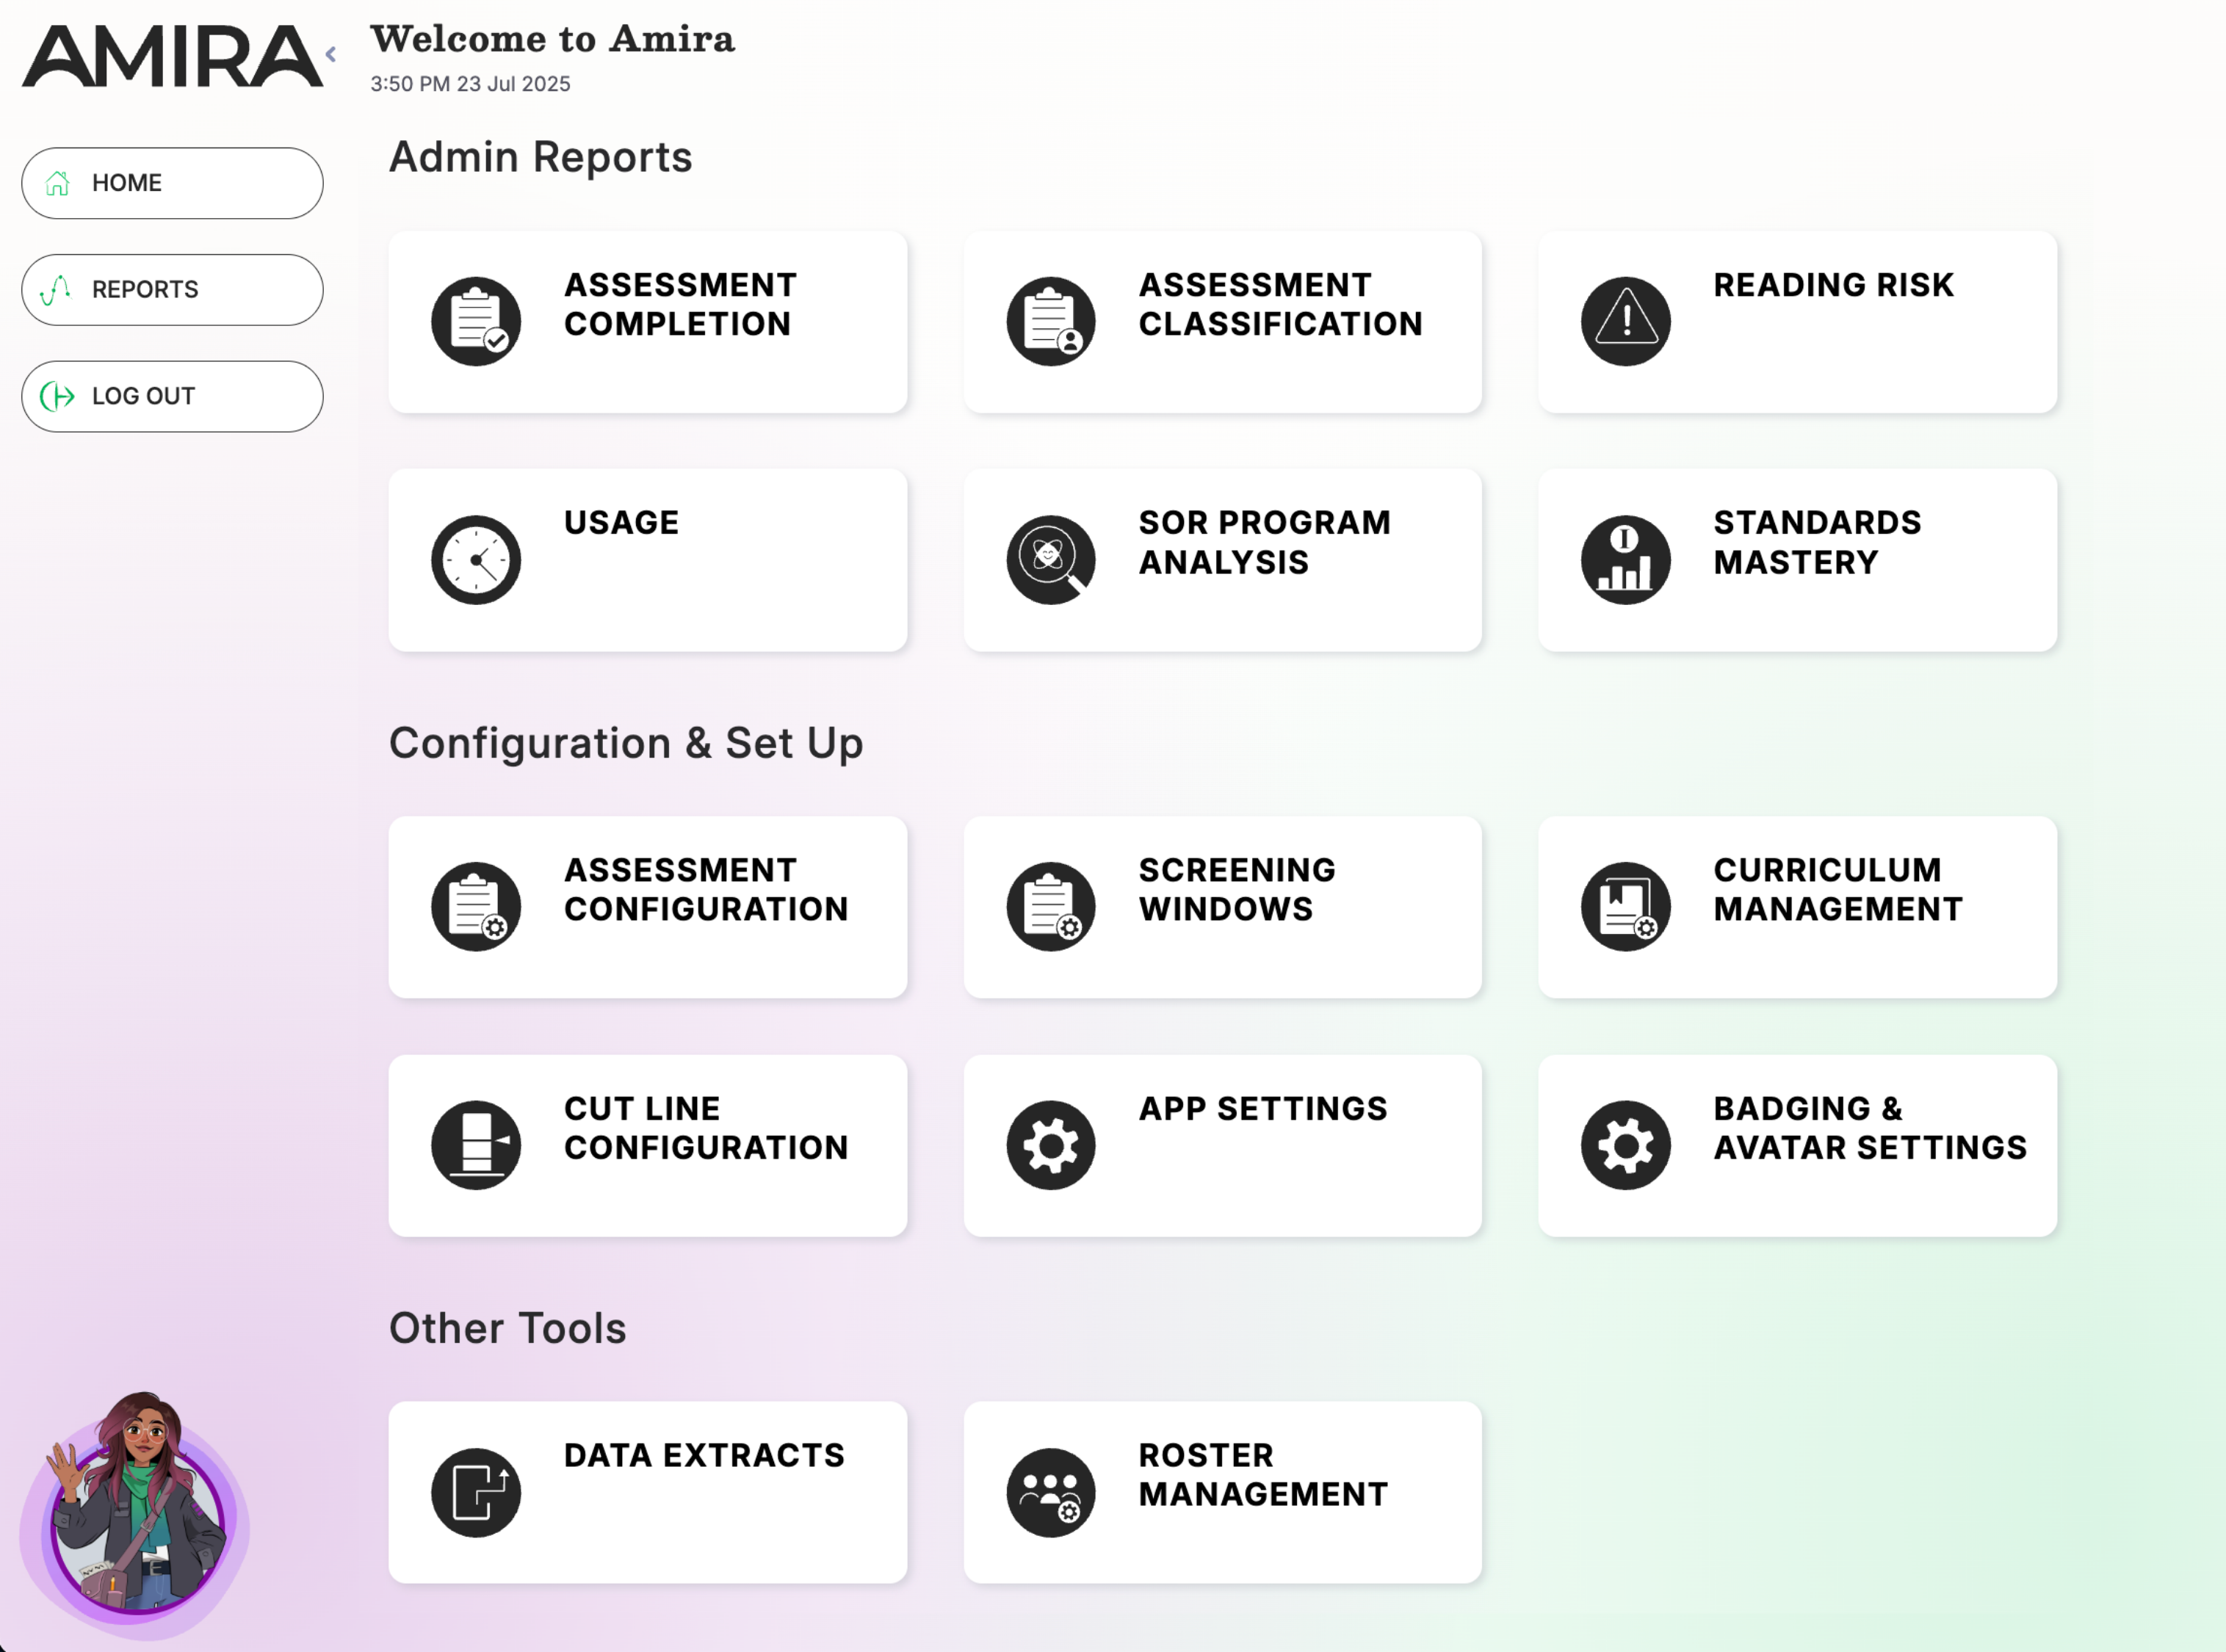Click the Cut Line Configuration icon
Image resolution: width=2226 pixels, height=1652 pixels.
[x=476, y=1144]
